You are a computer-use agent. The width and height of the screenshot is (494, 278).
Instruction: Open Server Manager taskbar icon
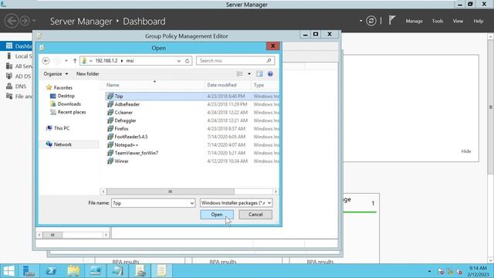(29, 271)
